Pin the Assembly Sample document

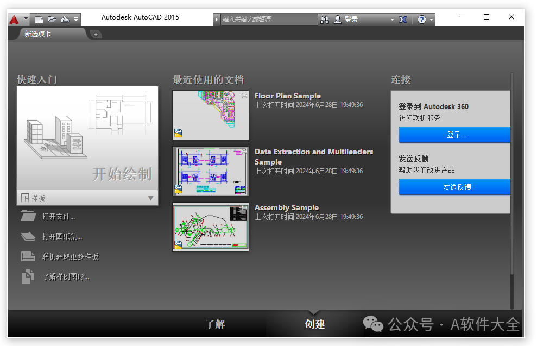point(244,207)
